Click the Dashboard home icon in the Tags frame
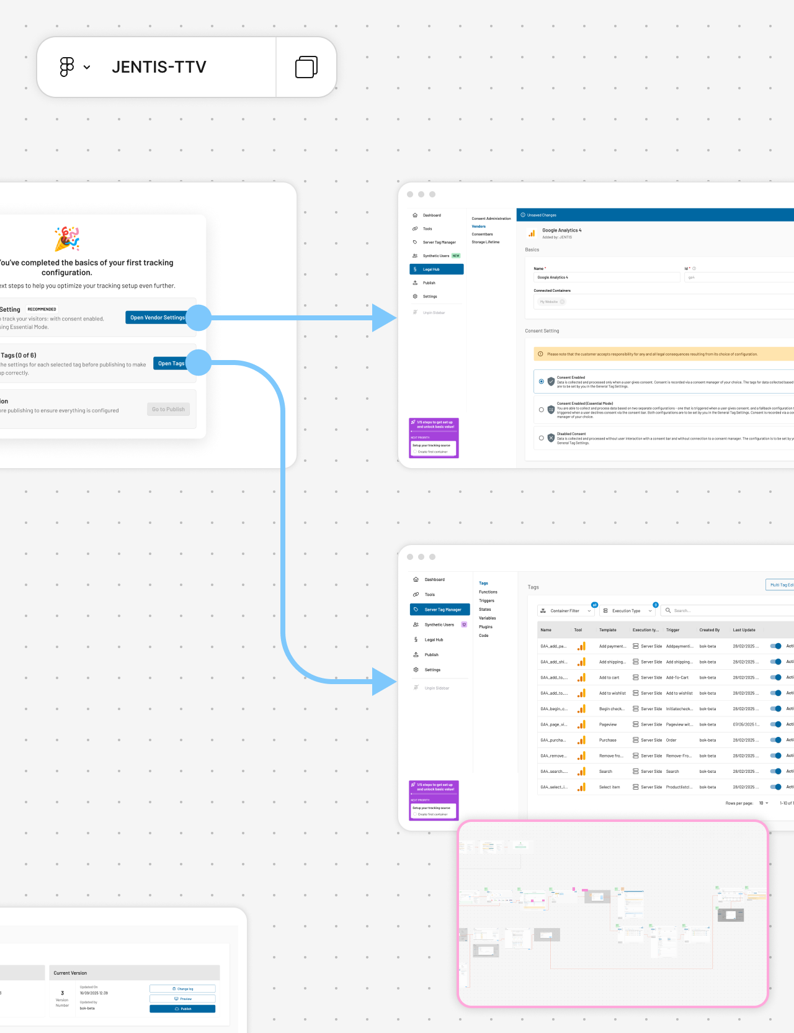 [x=416, y=580]
